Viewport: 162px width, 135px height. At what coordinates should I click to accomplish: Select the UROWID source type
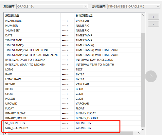[x=11, y=104]
